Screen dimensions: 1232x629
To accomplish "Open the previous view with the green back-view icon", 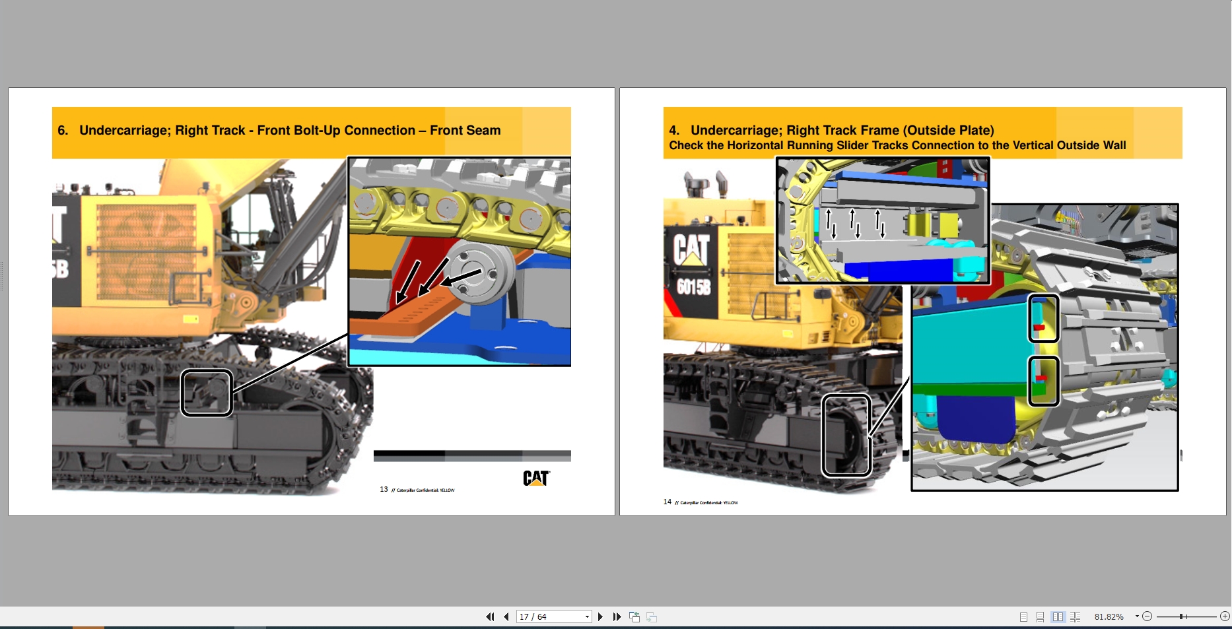I will tap(634, 616).
